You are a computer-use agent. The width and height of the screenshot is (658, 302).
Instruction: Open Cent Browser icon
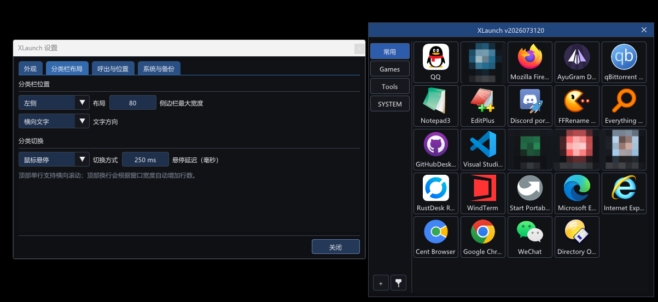(435, 237)
